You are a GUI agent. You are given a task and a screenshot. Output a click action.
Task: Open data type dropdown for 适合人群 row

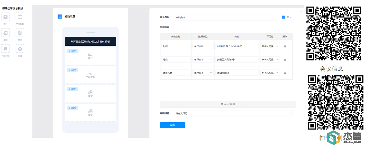coord(203,73)
